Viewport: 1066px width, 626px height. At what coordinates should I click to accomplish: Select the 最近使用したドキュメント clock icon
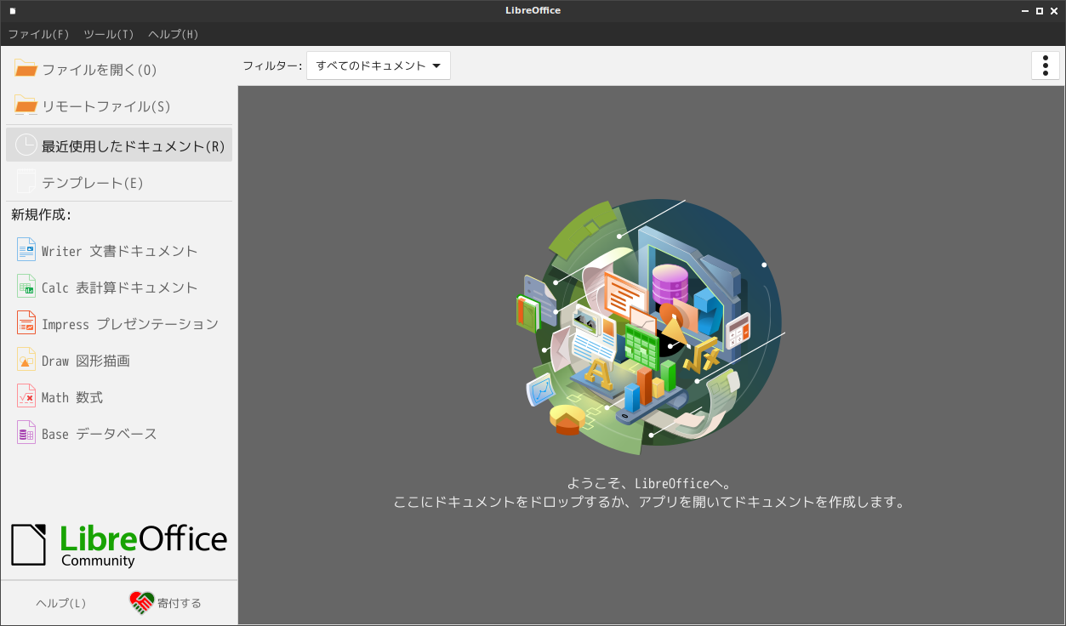pyautogui.click(x=26, y=145)
